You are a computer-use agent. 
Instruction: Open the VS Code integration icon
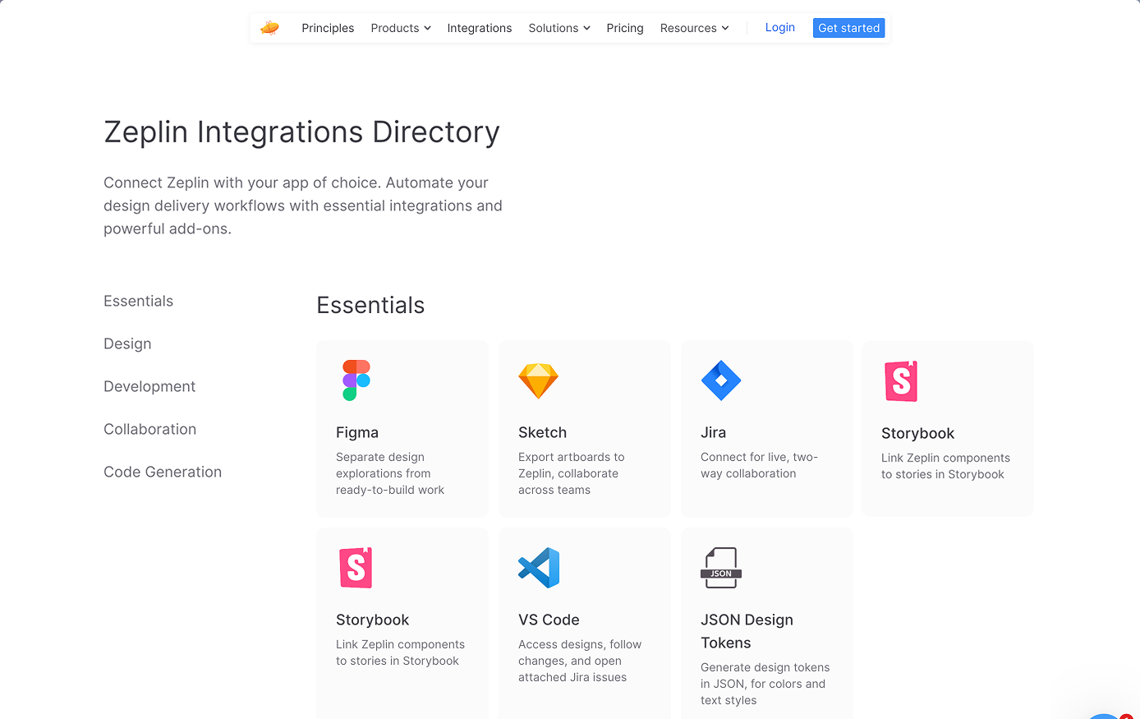pyautogui.click(x=539, y=567)
